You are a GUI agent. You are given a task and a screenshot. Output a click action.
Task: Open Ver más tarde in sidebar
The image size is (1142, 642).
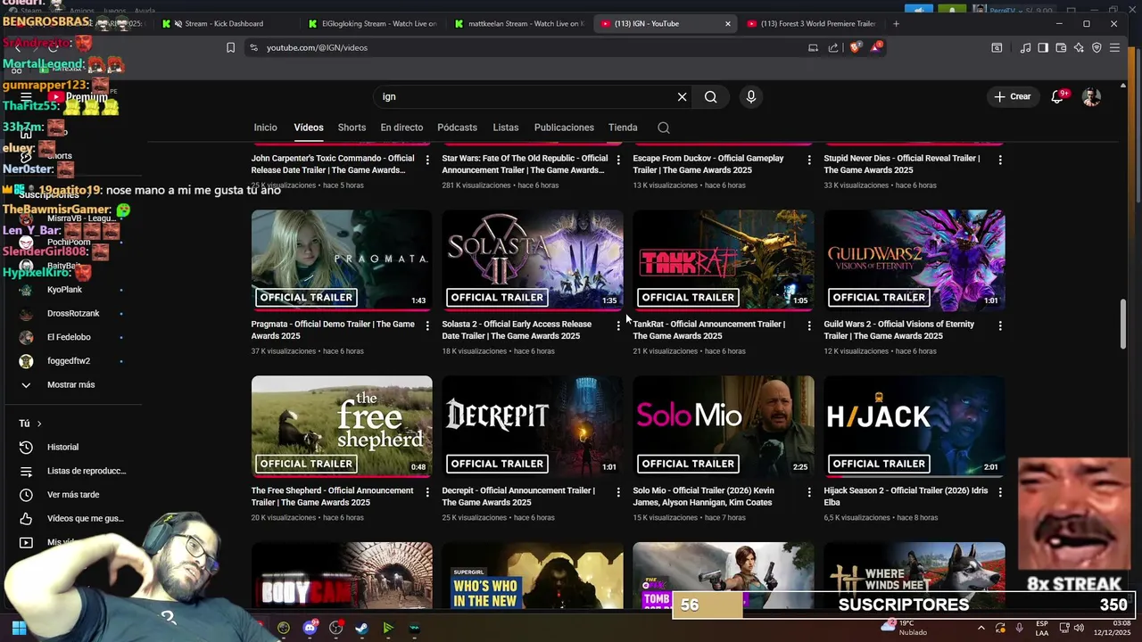[x=71, y=495]
